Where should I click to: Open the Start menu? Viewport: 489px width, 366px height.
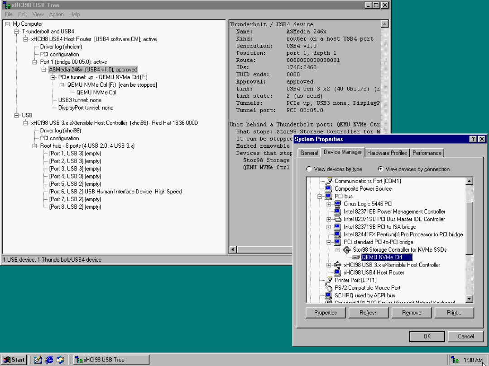pyautogui.click(x=14, y=360)
